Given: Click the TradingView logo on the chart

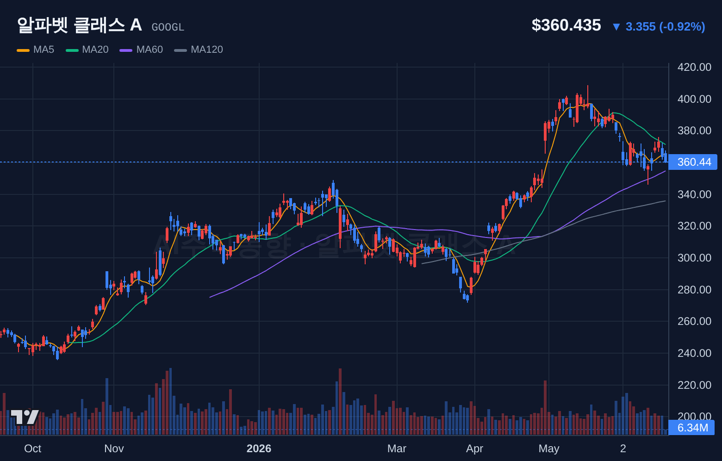Looking at the screenshot, I should [25, 417].
